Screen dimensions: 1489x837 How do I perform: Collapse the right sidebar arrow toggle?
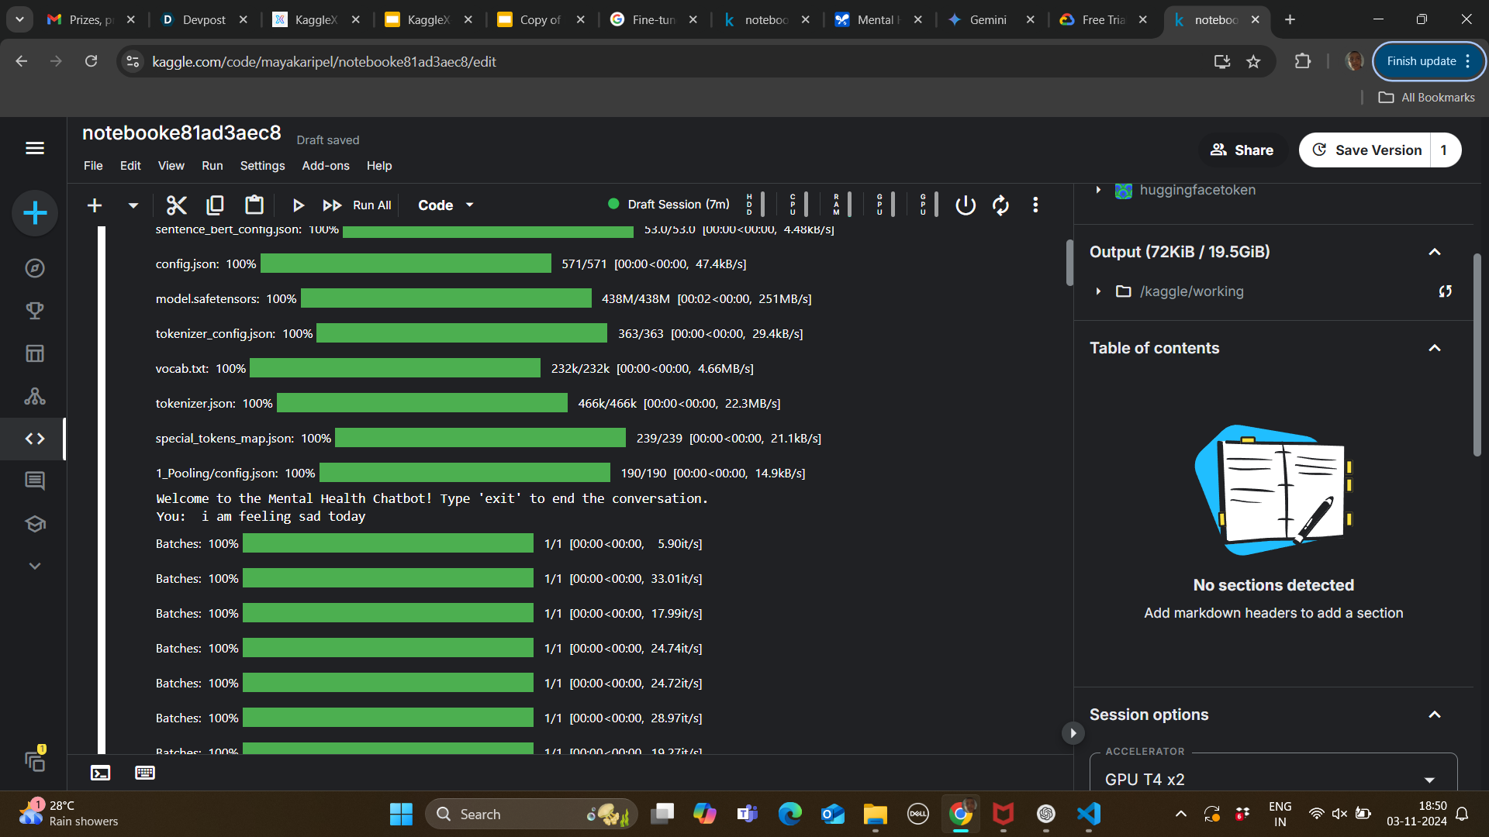[x=1073, y=733]
